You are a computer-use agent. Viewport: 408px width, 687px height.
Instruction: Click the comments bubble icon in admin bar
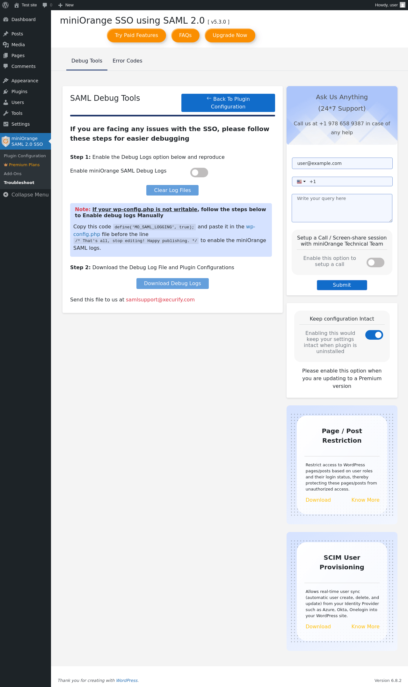(x=45, y=5)
